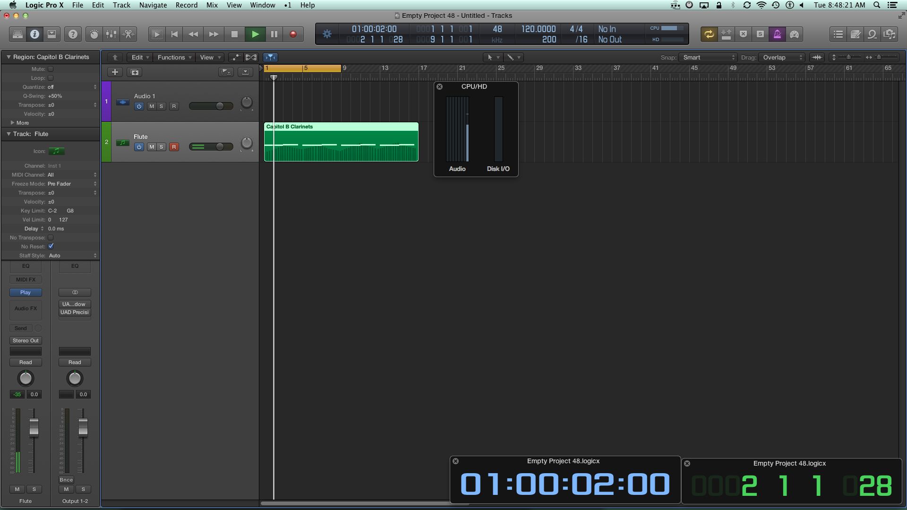Open the Window menu
907x510 pixels.
point(263,5)
